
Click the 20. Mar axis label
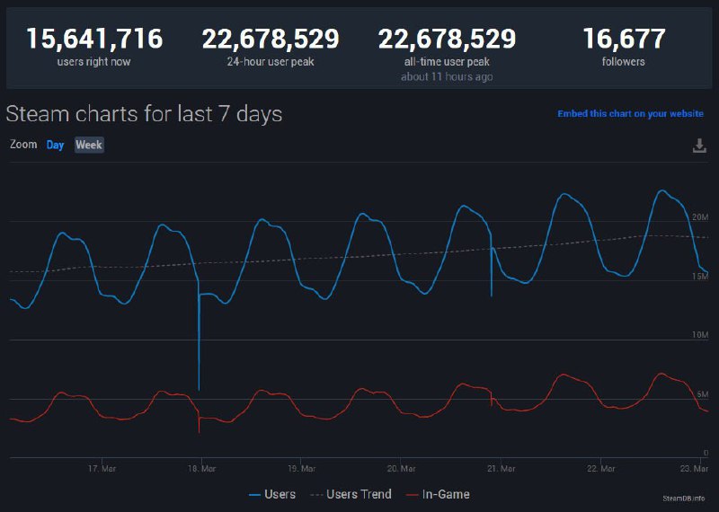coord(401,469)
